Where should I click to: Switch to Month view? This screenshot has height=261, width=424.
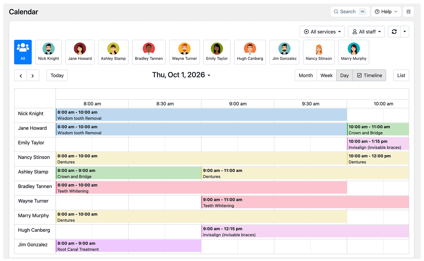click(x=306, y=75)
